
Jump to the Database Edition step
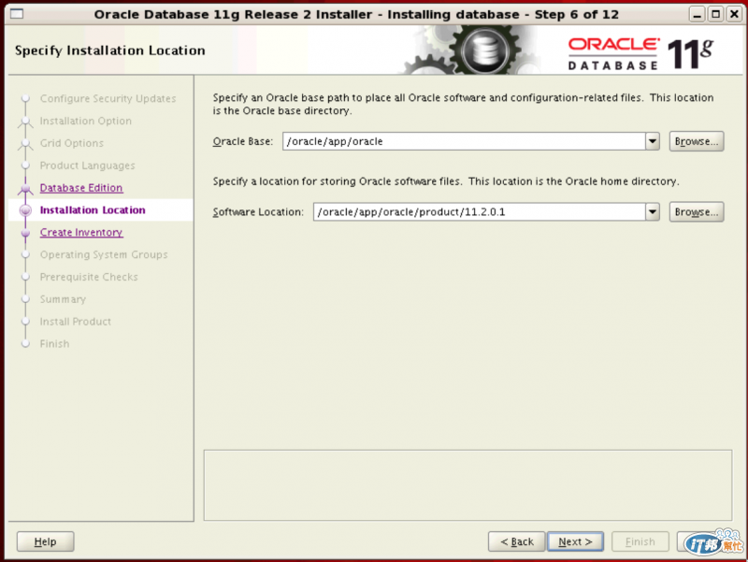[x=81, y=188]
